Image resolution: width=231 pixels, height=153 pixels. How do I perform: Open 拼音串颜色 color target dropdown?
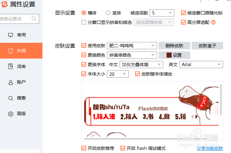[132, 55]
